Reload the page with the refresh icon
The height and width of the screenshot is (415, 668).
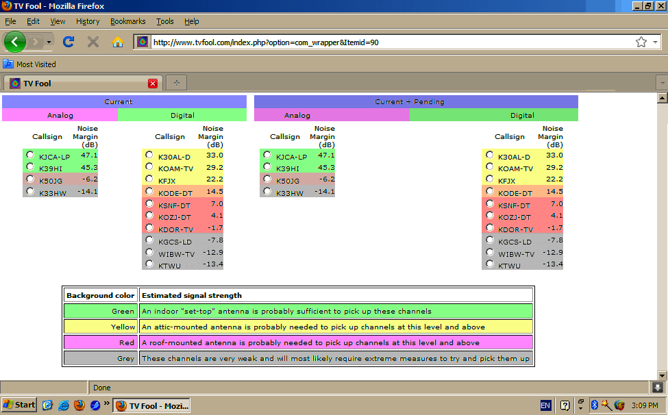coord(69,42)
